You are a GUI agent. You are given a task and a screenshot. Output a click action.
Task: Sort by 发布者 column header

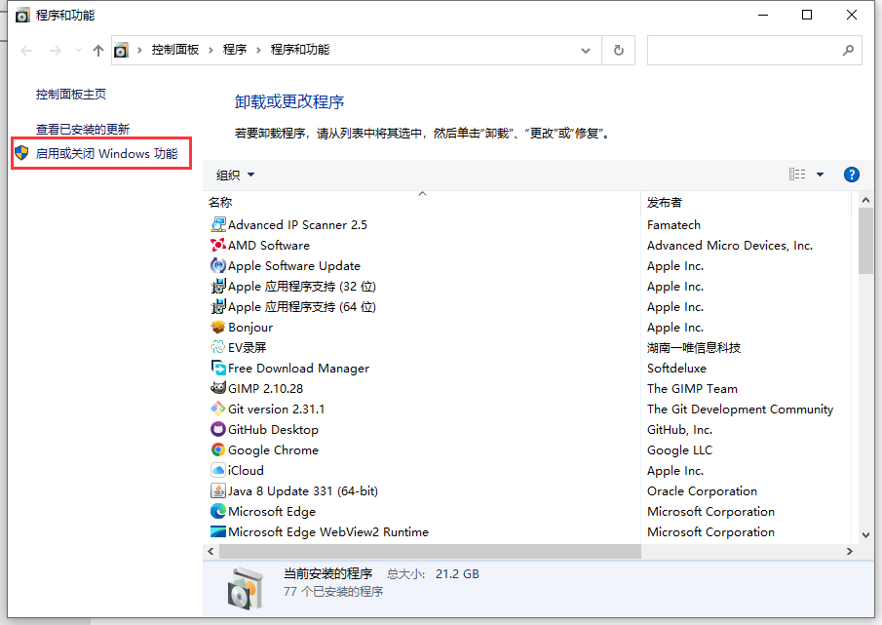pos(747,202)
